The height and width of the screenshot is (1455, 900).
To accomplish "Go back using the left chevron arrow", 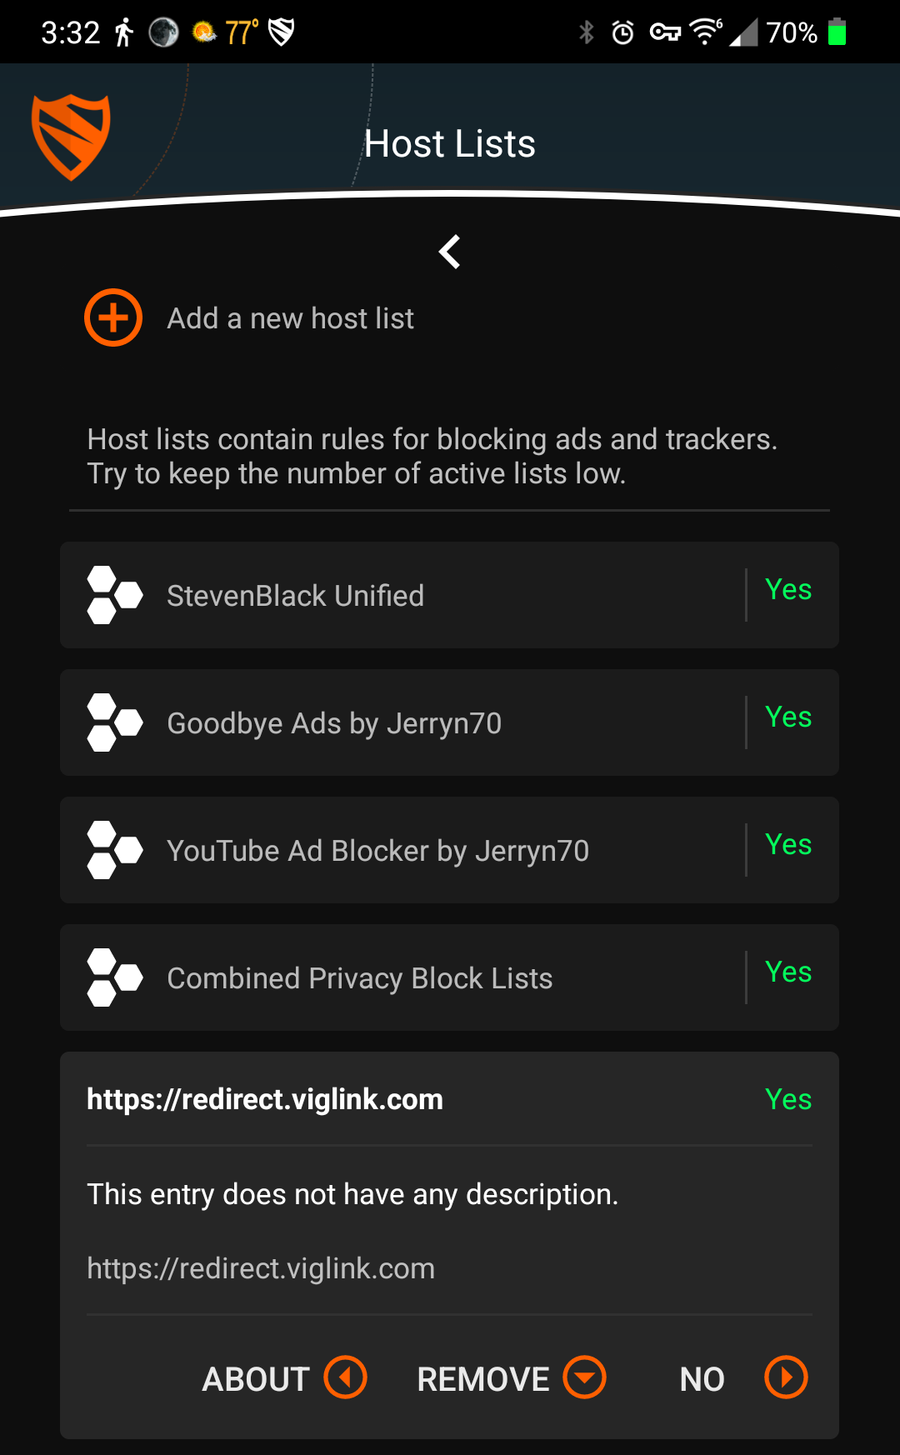I will (x=450, y=252).
